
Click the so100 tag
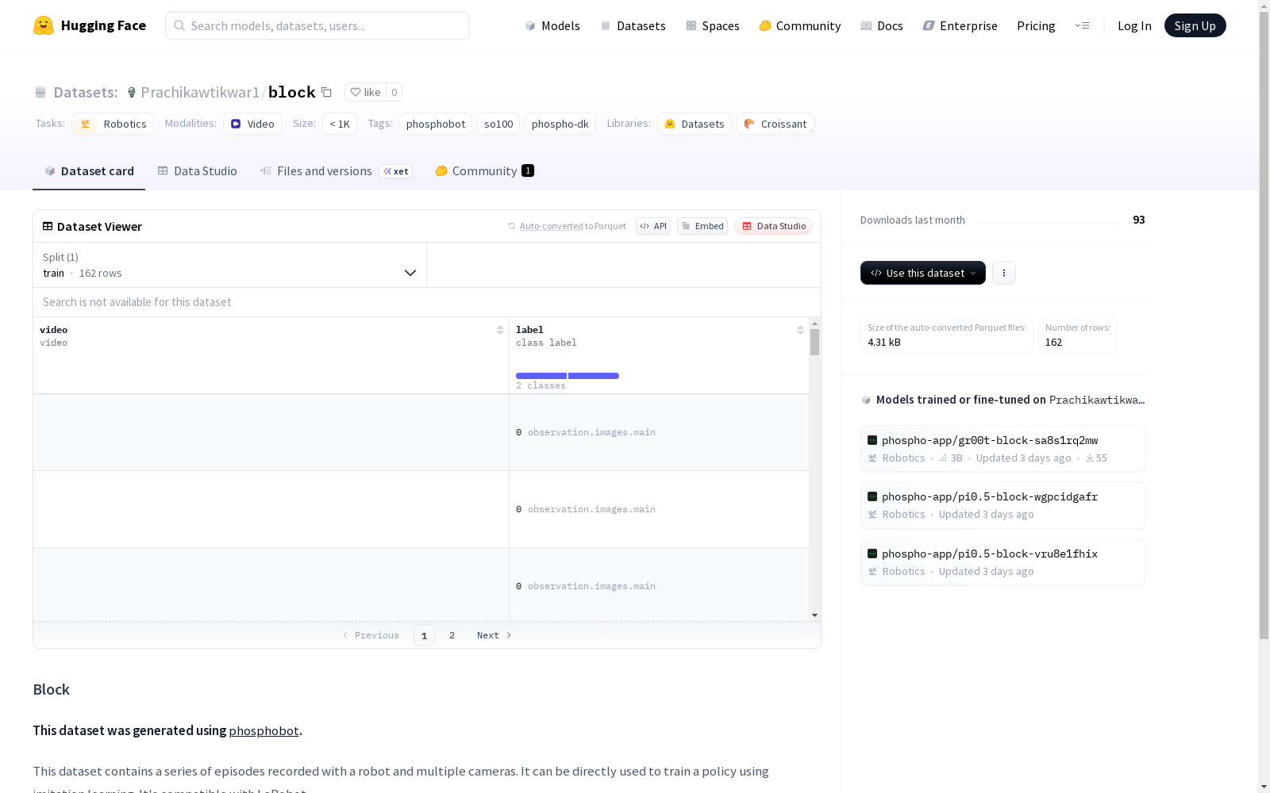[x=498, y=124]
